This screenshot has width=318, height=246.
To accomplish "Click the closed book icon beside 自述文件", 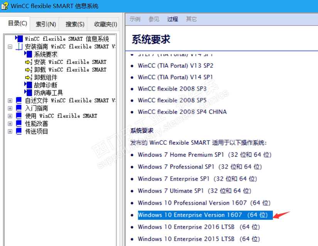I will click(x=19, y=100).
